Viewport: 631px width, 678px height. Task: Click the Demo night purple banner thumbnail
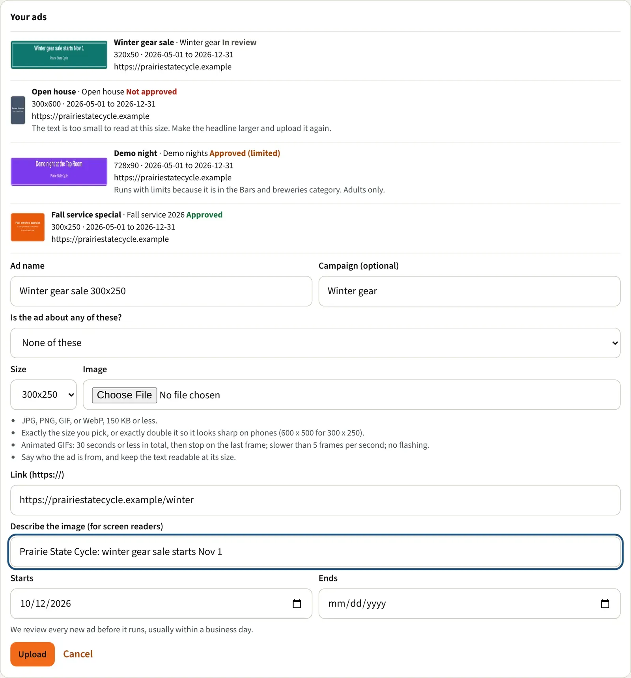59,172
